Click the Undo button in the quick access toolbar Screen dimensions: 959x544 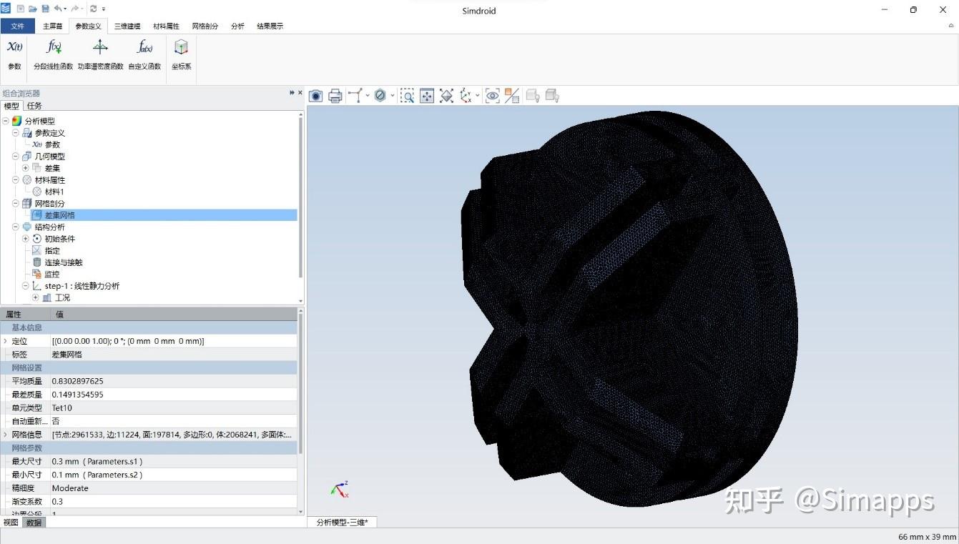[59, 8]
